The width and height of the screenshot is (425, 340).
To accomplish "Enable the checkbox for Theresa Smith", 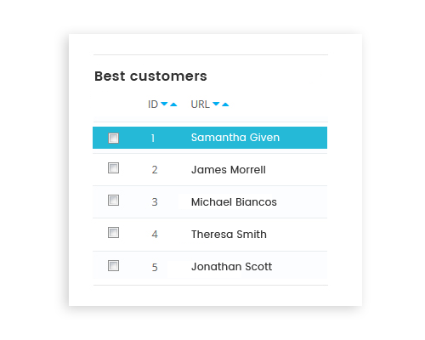I will [x=113, y=233].
